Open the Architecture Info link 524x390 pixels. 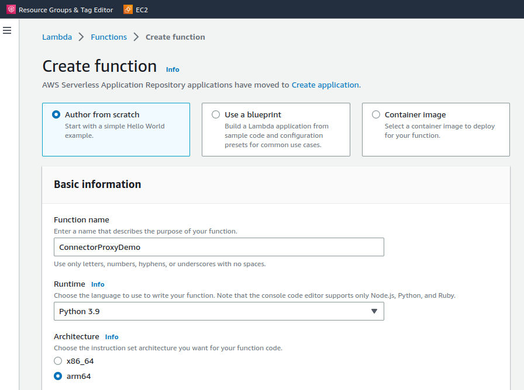tap(112, 337)
